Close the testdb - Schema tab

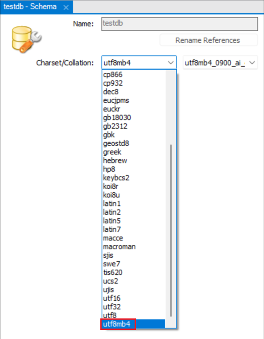[x=66, y=7]
